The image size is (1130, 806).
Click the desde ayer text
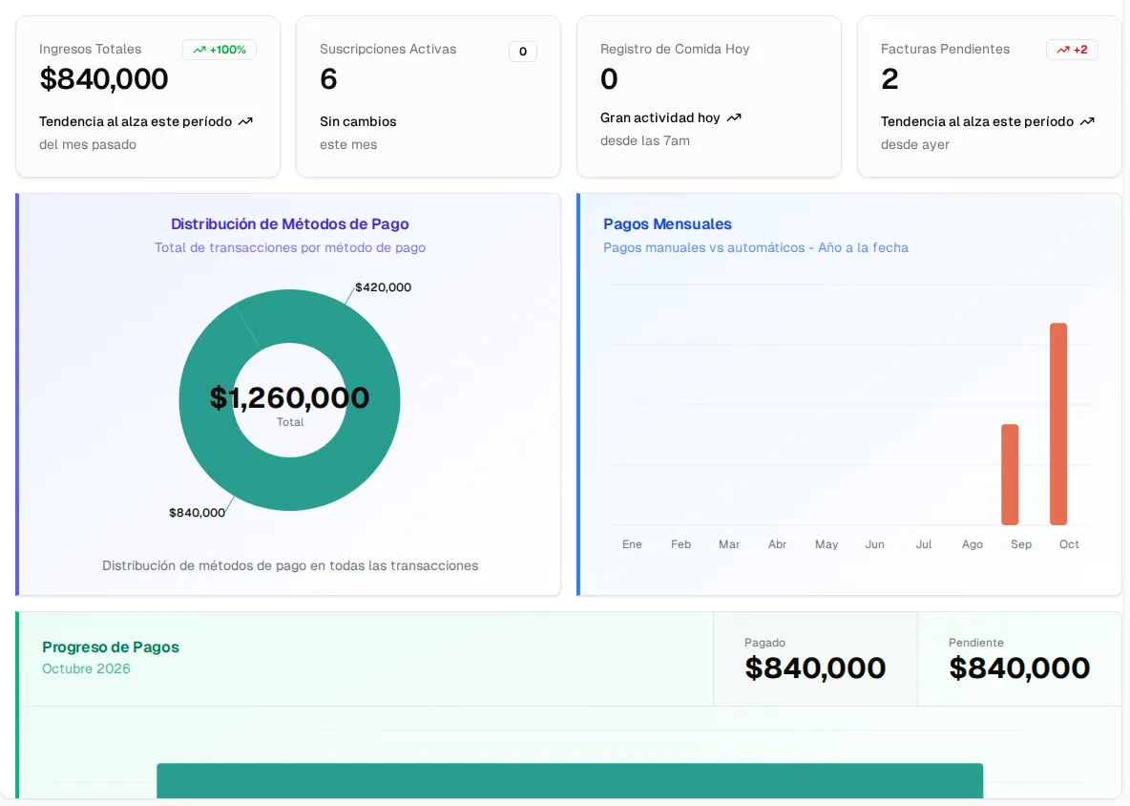coord(914,144)
